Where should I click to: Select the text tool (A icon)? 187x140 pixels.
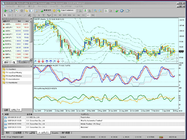tap(39, 15)
